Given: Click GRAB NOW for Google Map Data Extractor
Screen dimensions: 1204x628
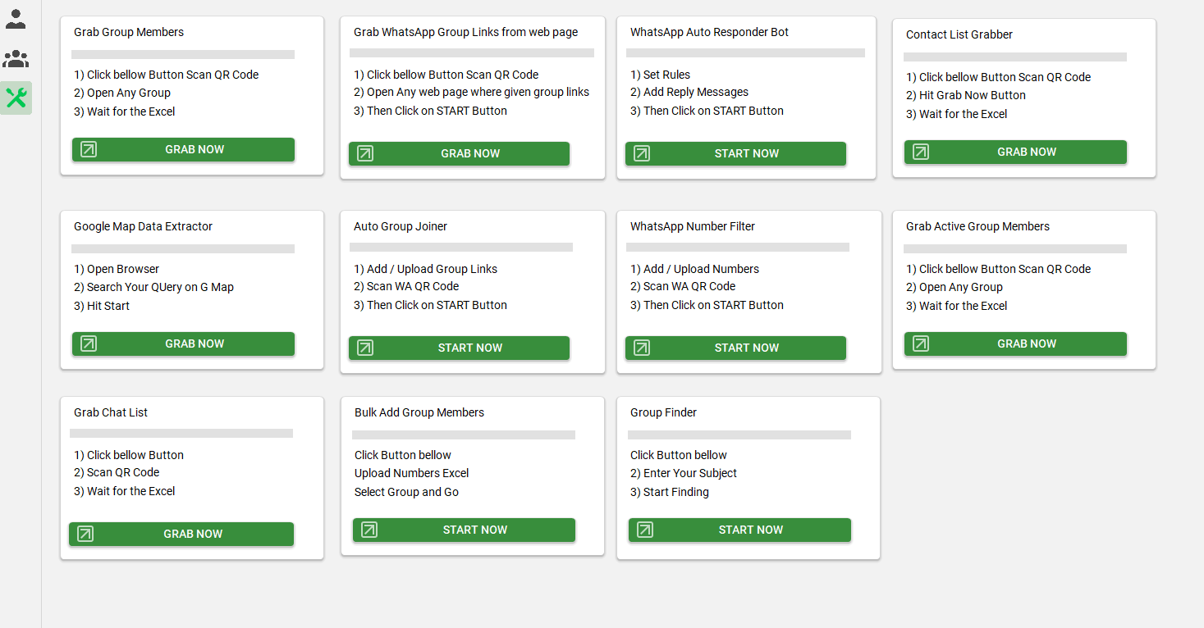Looking at the screenshot, I should tap(183, 344).
